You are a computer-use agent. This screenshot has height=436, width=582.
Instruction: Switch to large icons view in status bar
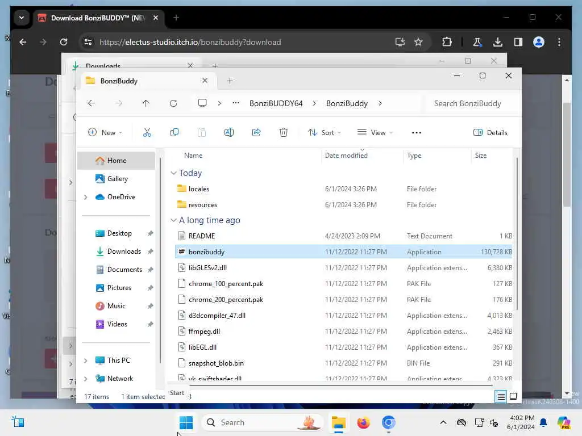click(513, 396)
